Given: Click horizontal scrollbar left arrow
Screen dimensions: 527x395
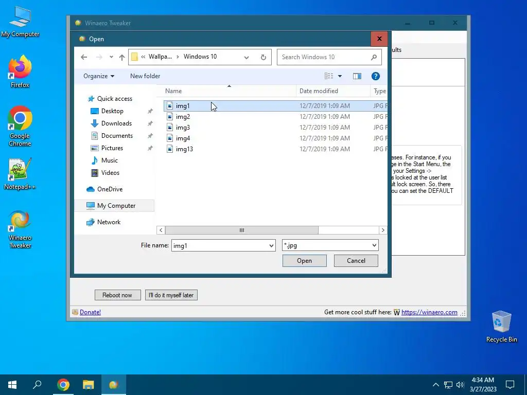Looking at the screenshot, I should [161, 230].
